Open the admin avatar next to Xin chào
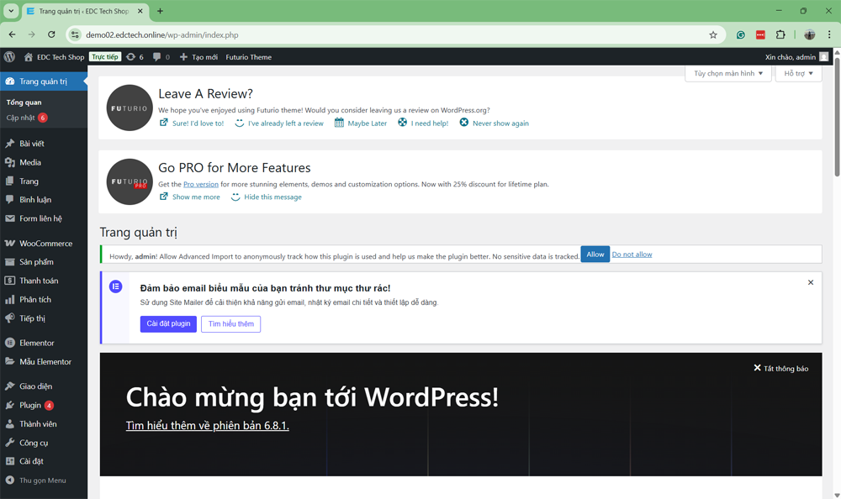 tap(824, 57)
